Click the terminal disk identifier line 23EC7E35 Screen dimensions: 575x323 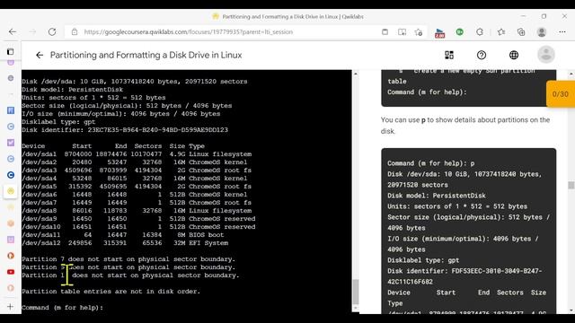125,129
